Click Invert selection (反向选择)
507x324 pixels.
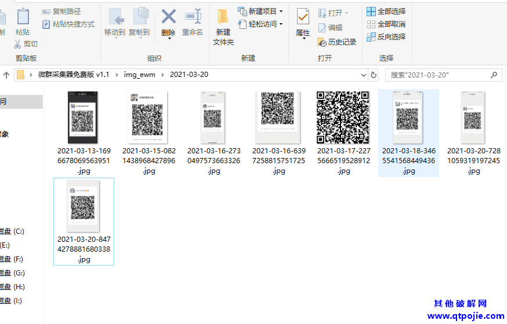tap(386, 37)
